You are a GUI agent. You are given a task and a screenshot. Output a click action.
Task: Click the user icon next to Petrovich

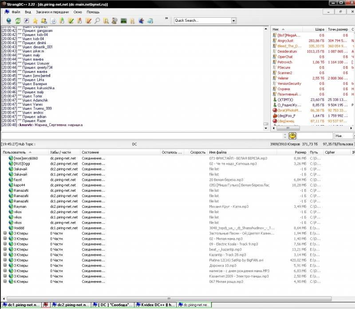pos(274,62)
